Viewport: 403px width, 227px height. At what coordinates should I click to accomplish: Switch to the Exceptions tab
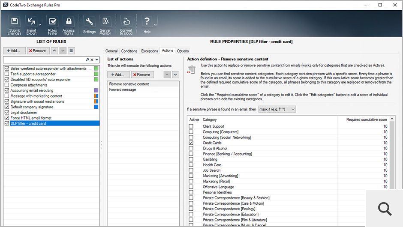point(149,51)
